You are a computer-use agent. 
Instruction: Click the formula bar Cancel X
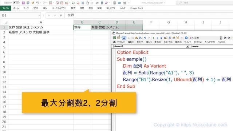(x=49, y=15)
